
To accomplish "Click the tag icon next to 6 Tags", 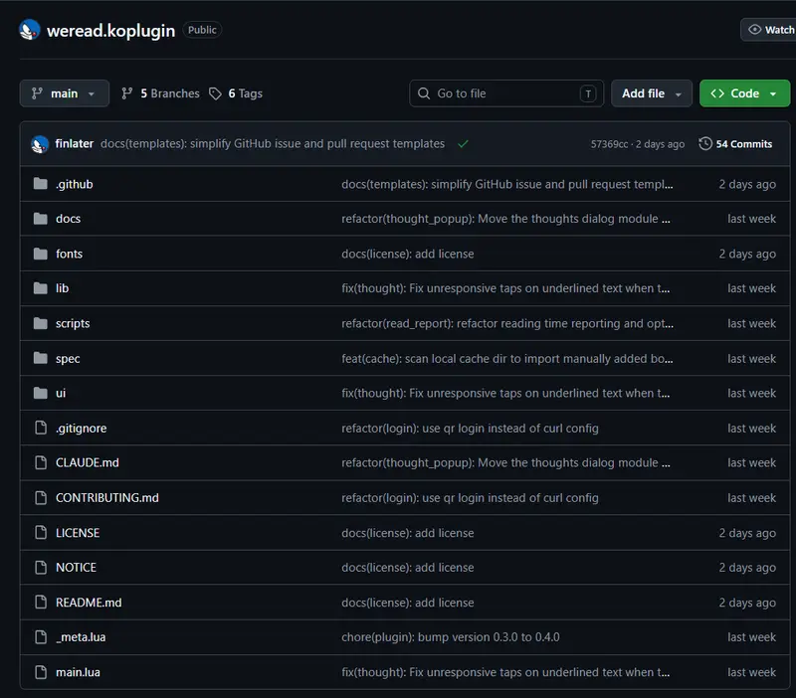I will tap(215, 93).
